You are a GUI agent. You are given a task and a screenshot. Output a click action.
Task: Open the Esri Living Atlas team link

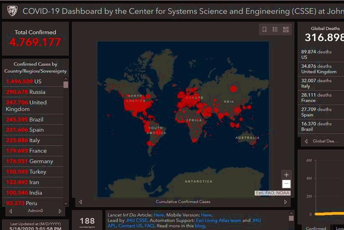pos(218,220)
